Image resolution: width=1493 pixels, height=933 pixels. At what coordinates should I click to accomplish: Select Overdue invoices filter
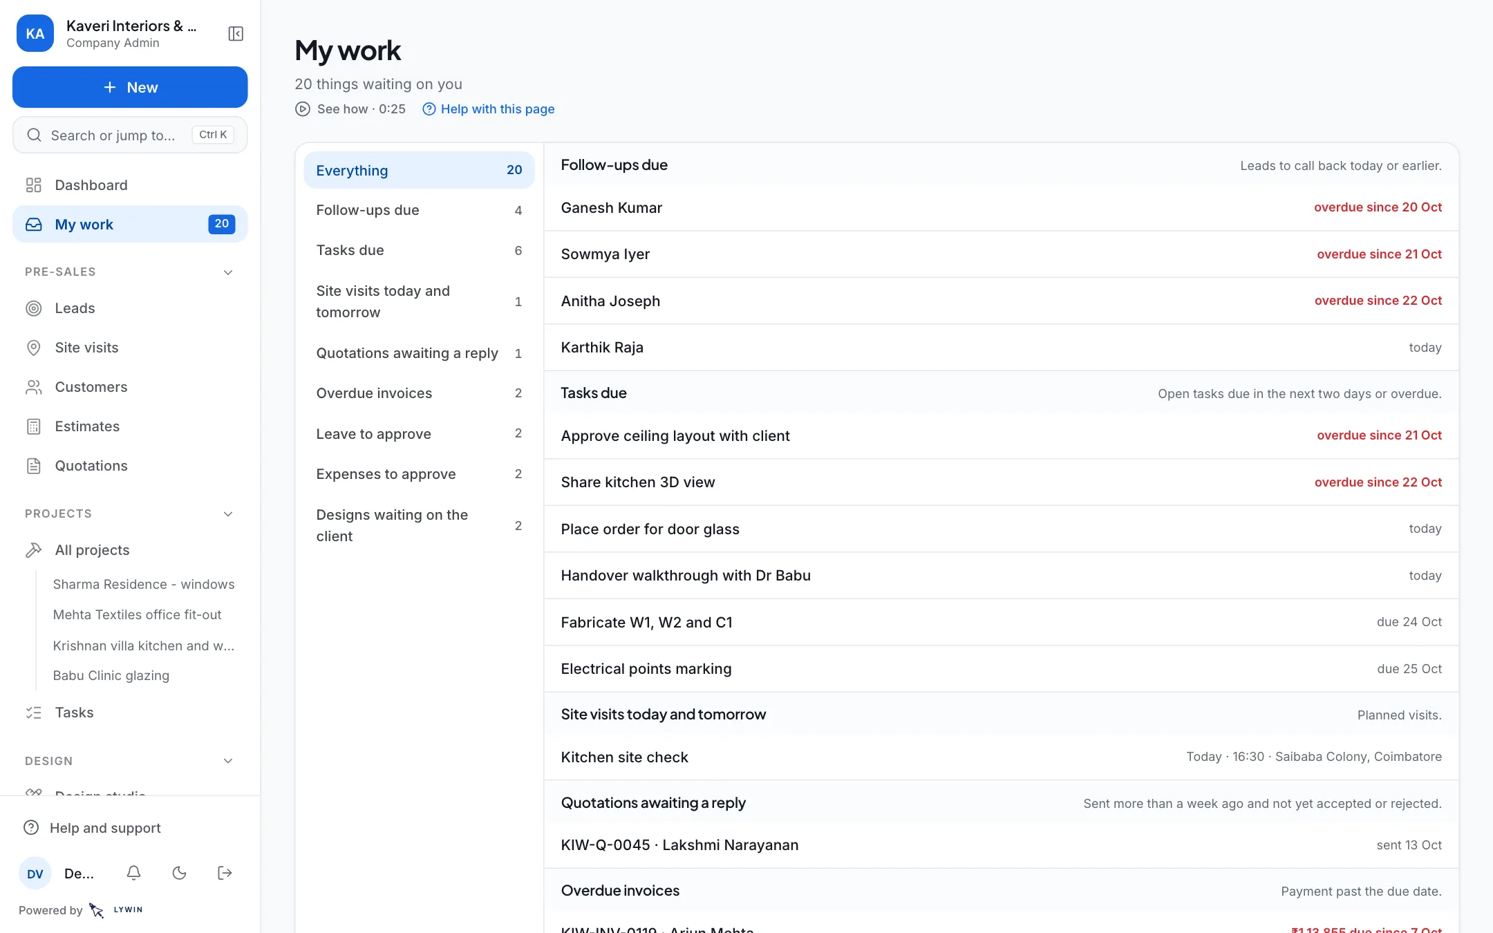click(419, 393)
